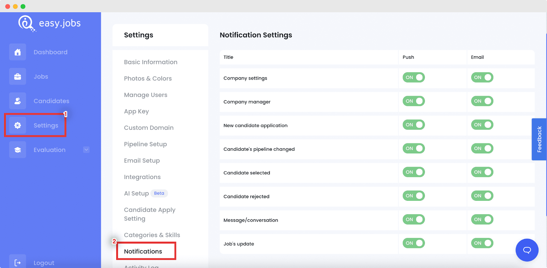Toggle Push for Candidate rejected

pyautogui.click(x=414, y=196)
